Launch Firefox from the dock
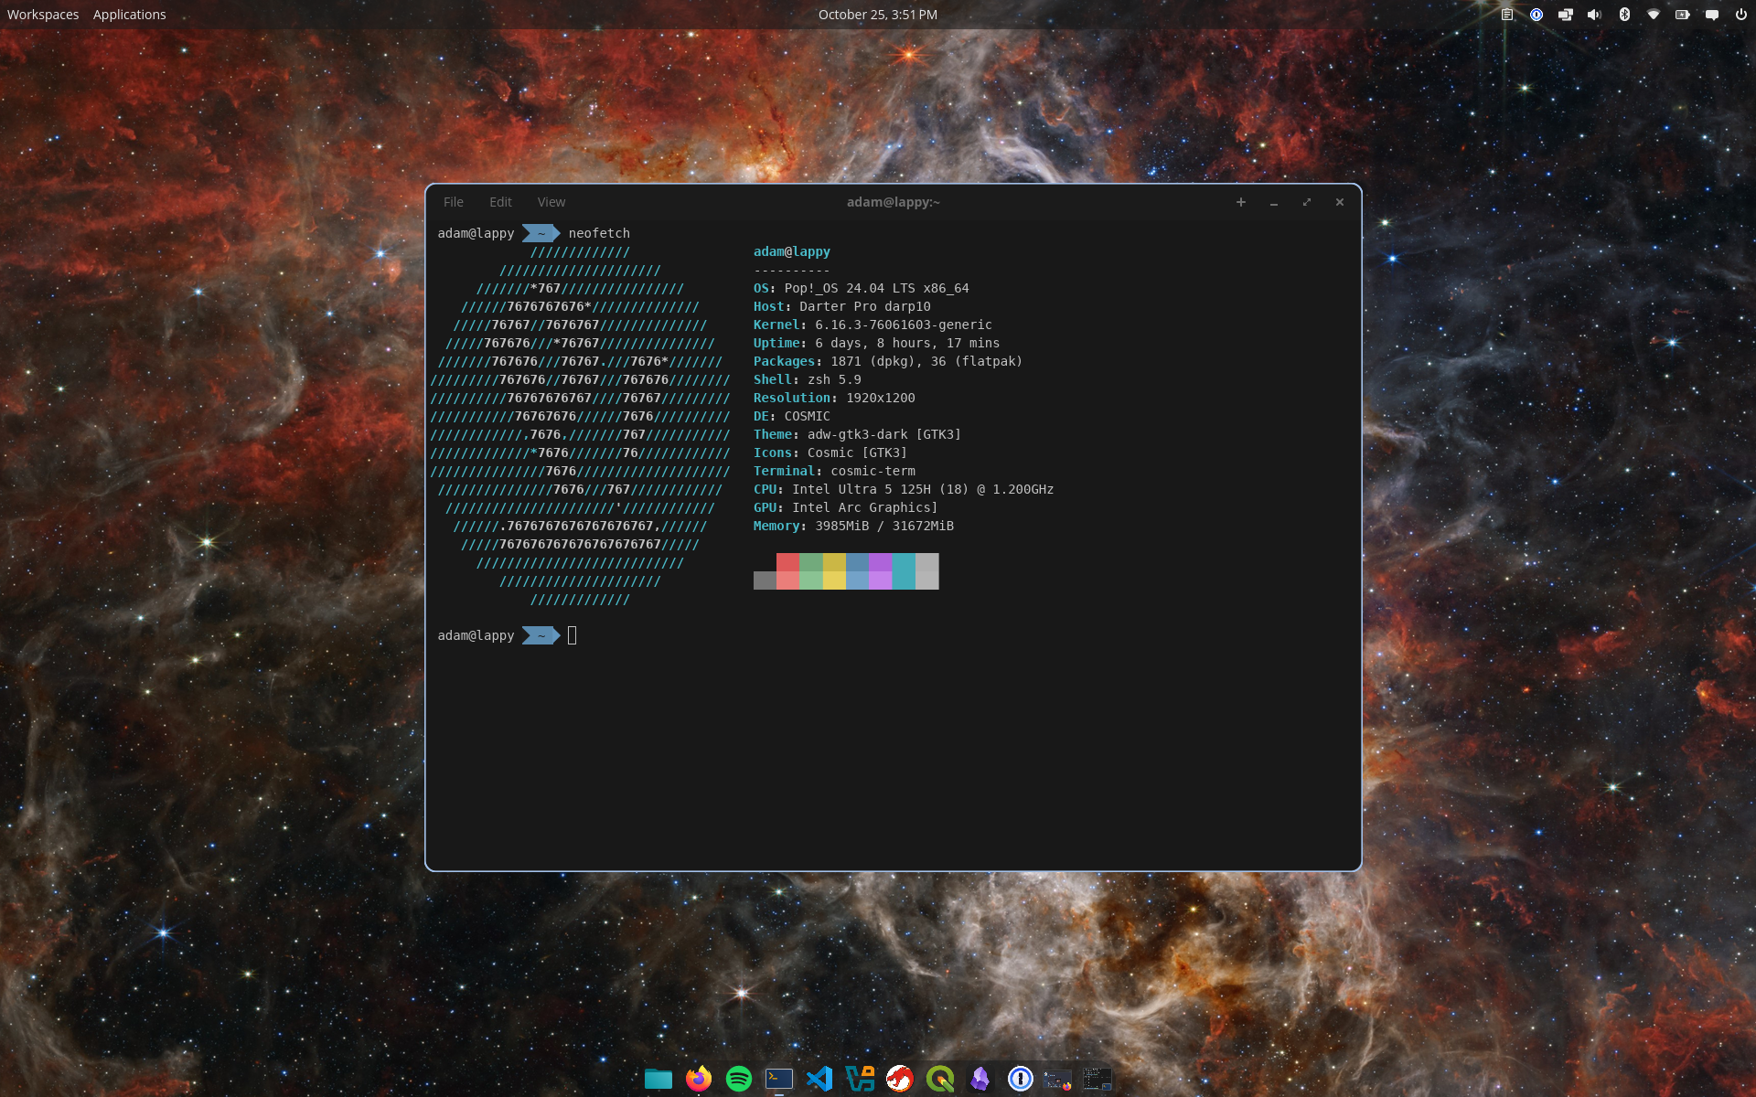The height and width of the screenshot is (1097, 1756). coord(699,1079)
